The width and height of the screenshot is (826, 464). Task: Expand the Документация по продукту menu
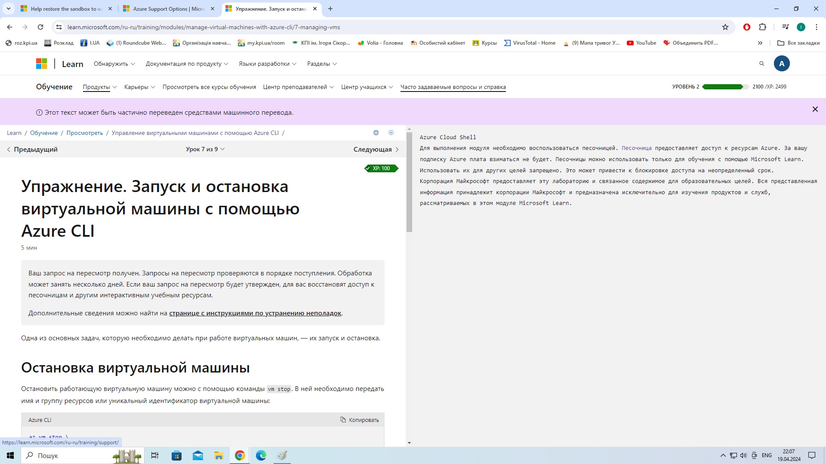point(187,64)
